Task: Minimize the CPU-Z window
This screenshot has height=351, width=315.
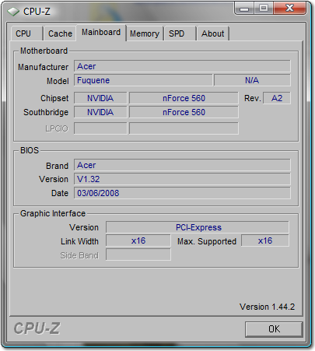Action: tap(244, 9)
